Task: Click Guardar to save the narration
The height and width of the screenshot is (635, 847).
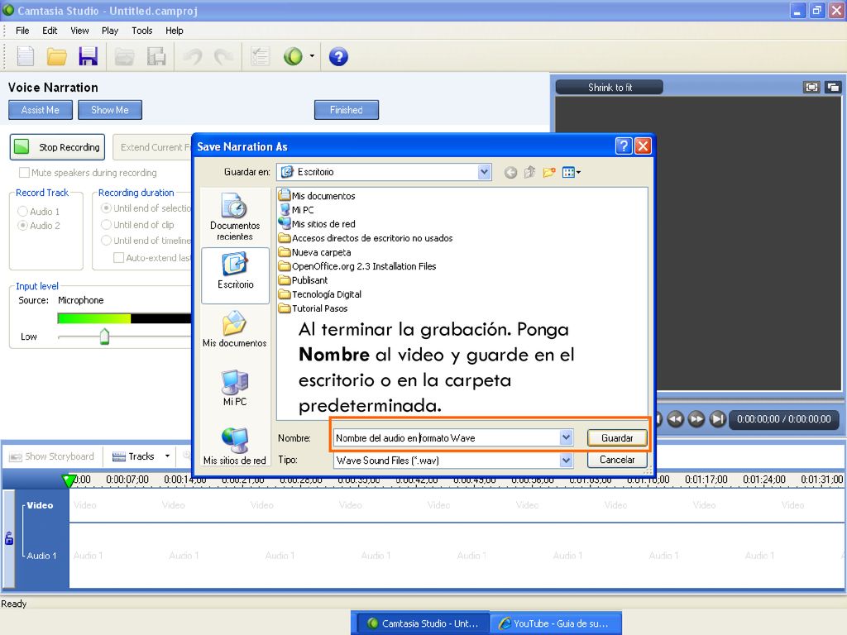Action: 617,438
